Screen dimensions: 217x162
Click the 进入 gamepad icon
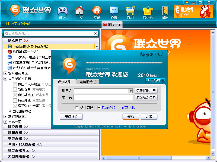tap(62, 11)
